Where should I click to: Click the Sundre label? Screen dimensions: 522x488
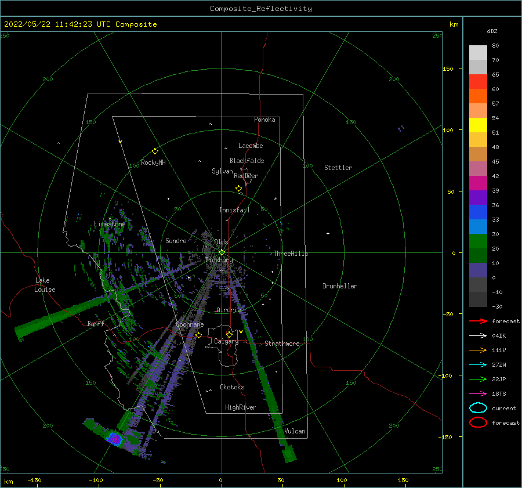(176, 240)
